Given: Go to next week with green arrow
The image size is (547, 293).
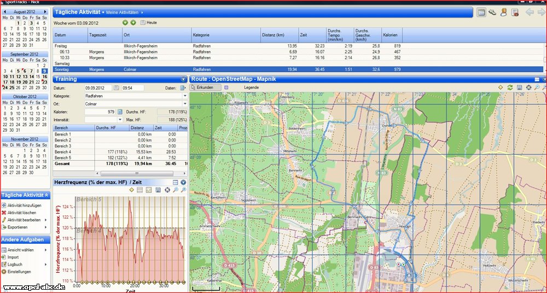Looking at the screenshot, I should (x=133, y=22).
